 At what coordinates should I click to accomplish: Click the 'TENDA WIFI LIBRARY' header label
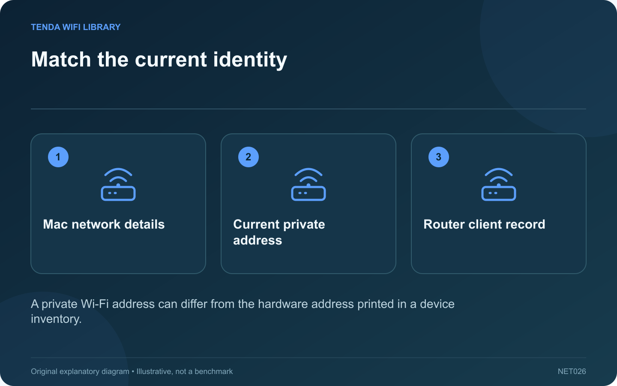tap(76, 27)
